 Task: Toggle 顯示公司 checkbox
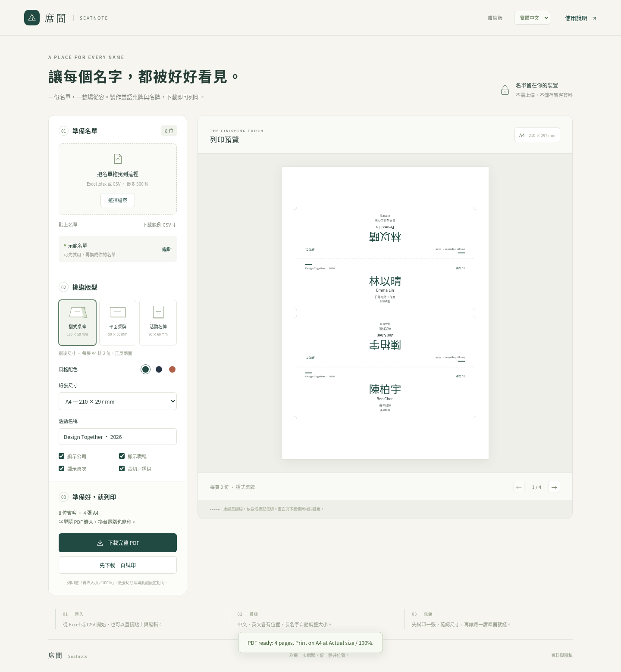pos(62,456)
